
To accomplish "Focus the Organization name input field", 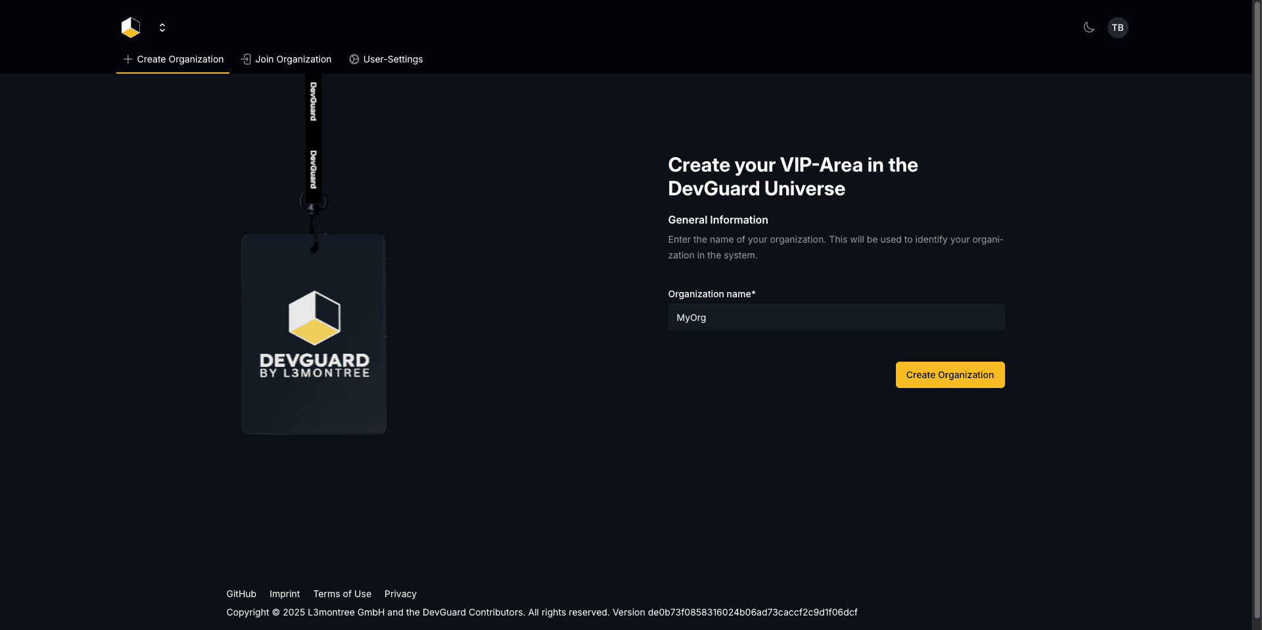I will click(x=836, y=317).
